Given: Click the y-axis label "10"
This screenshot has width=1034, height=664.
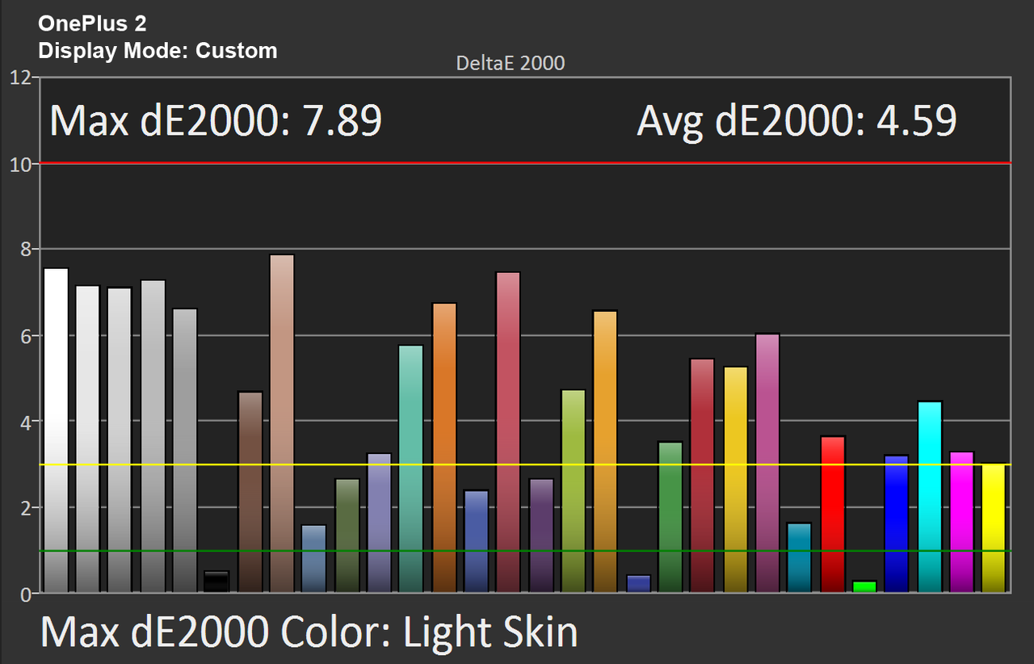Looking at the screenshot, I should click(x=20, y=164).
